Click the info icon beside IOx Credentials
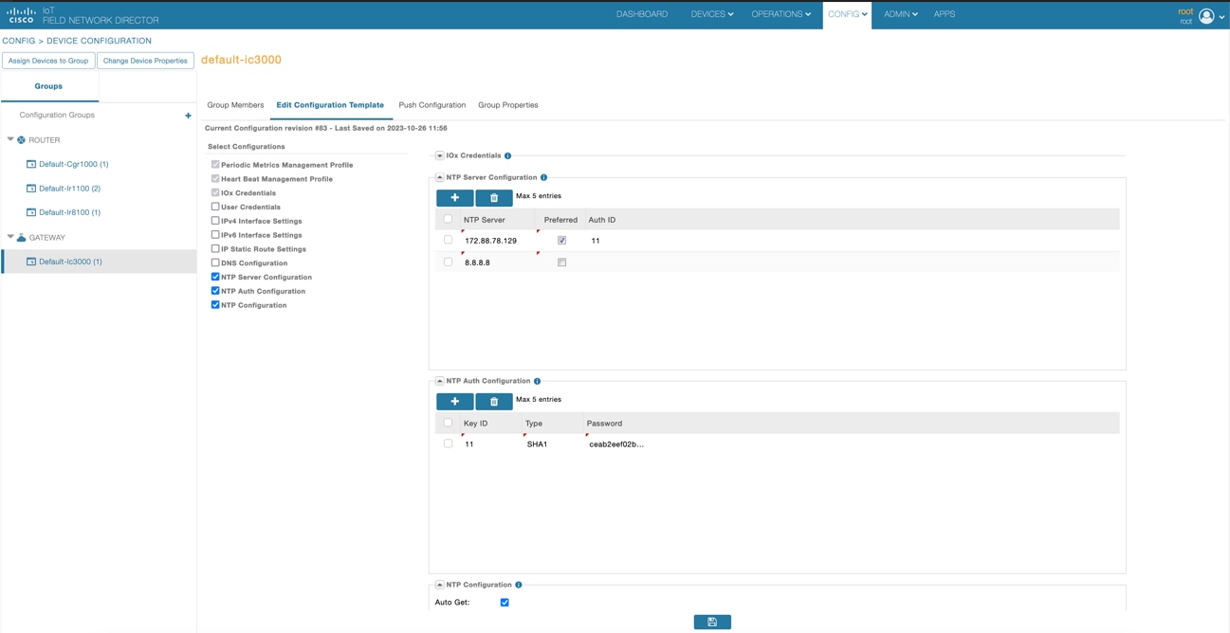This screenshot has height=633, width=1230. click(x=508, y=154)
